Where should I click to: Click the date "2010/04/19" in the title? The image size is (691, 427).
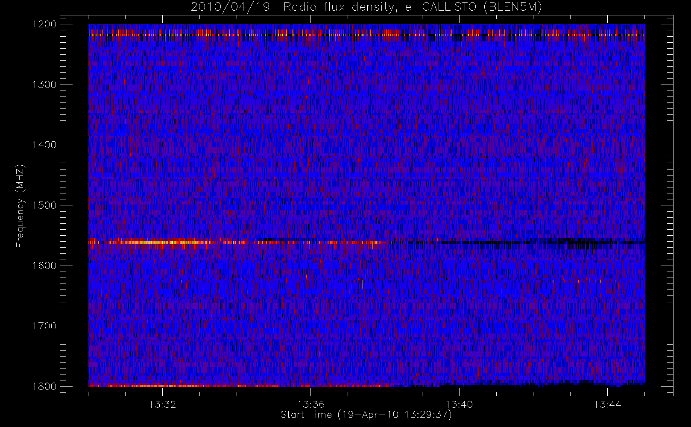230,7
